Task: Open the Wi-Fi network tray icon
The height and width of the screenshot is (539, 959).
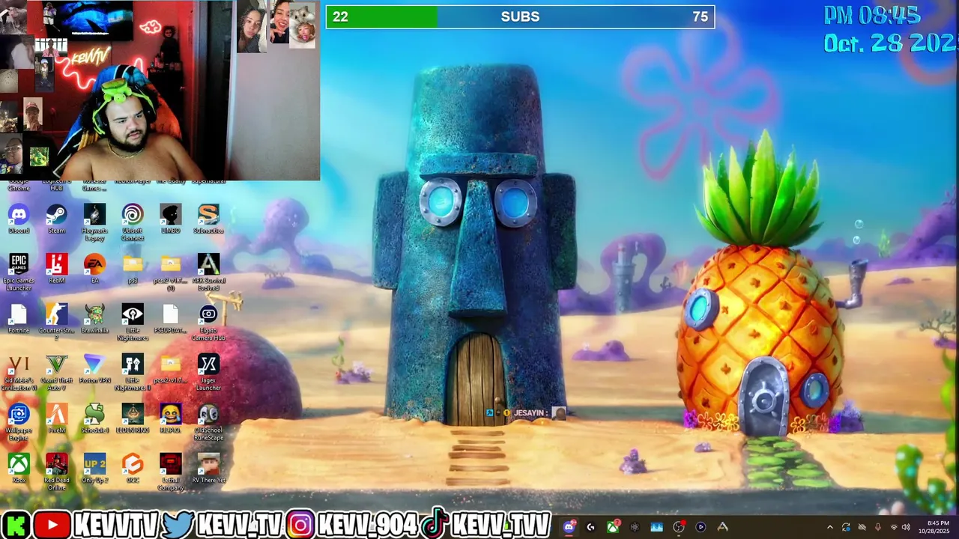Action: click(893, 527)
